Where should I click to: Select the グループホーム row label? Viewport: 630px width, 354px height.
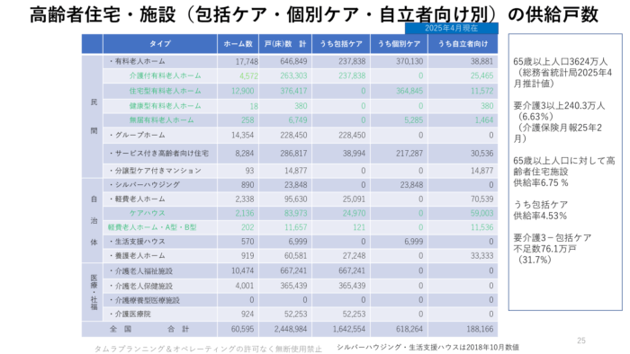[x=137, y=135]
